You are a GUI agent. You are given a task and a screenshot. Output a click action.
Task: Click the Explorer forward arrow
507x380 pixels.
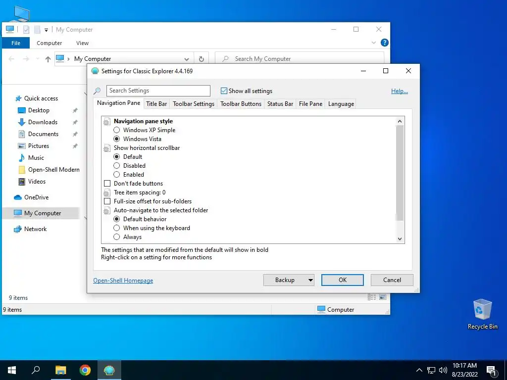(x=26, y=59)
